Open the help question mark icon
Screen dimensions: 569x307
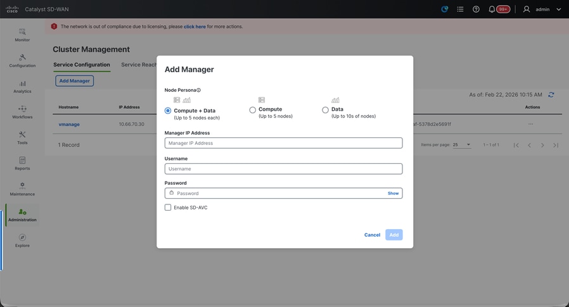coord(476,9)
